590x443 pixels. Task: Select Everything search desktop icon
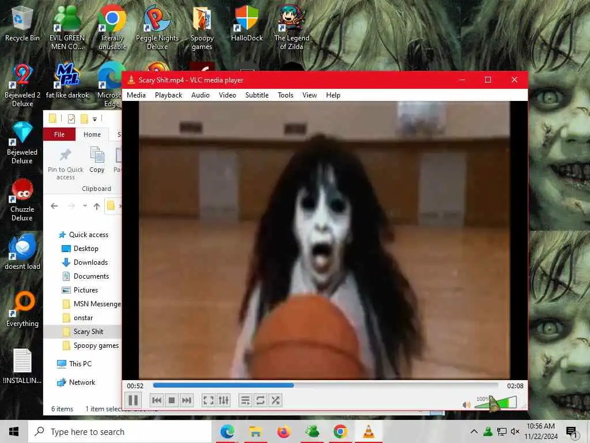(x=22, y=309)
